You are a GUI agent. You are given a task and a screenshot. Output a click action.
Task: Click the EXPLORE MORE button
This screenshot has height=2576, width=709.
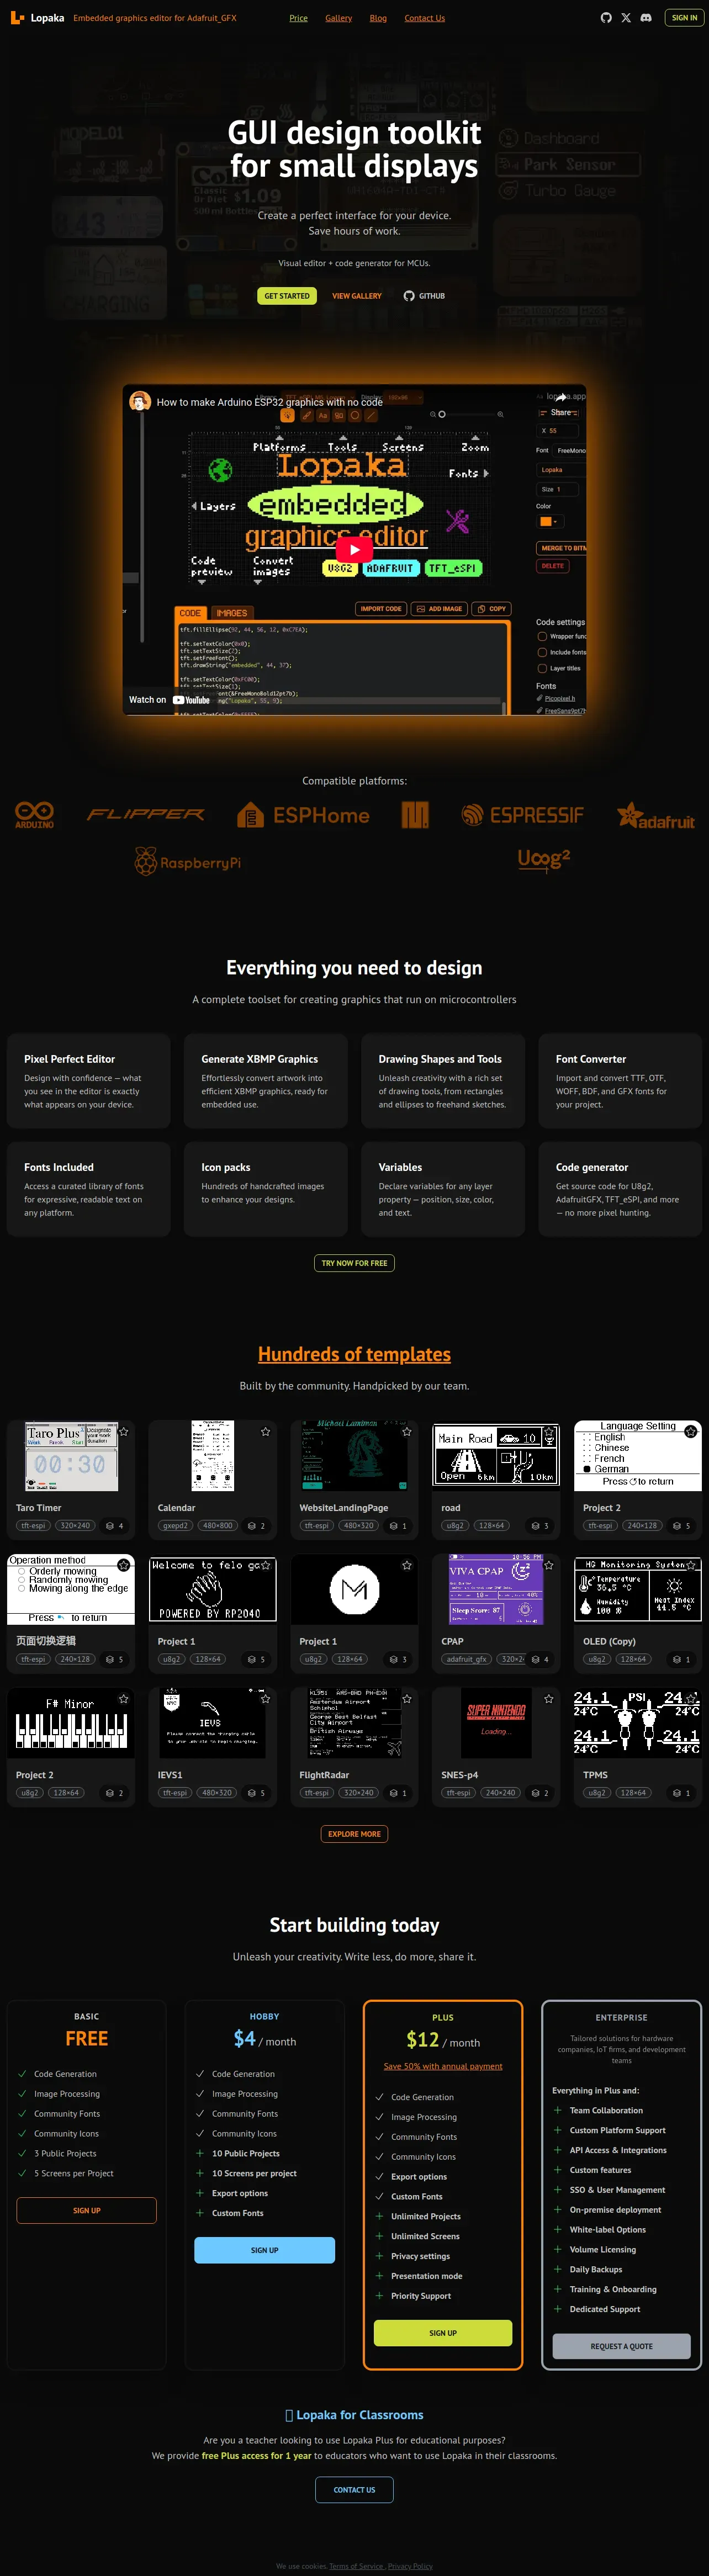tap(355, 1834)
